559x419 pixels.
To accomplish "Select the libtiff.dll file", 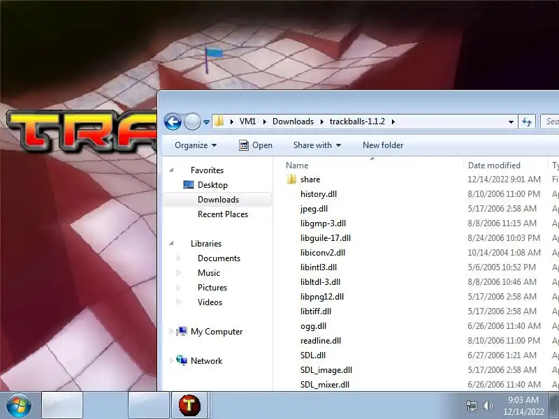I will pos(316,311).
